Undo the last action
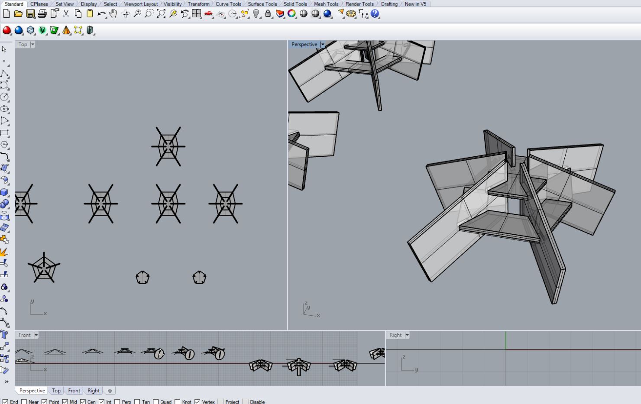Viewport: 641px width, 404px height. pyautogui.click(x=101, y=14)
